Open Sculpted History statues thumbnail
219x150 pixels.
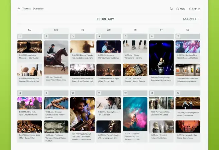click(161, 127)
